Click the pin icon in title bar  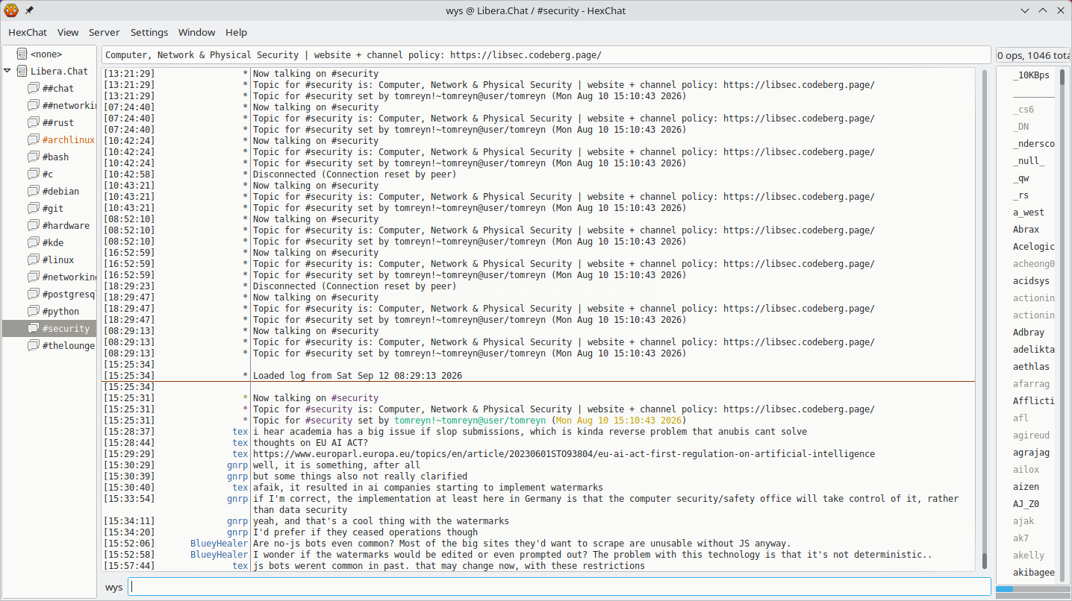[x=29, y=10]
